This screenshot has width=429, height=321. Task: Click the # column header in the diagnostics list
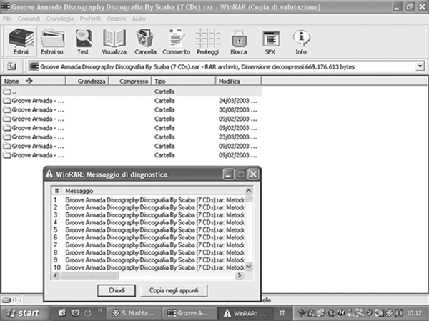point(56,191)
